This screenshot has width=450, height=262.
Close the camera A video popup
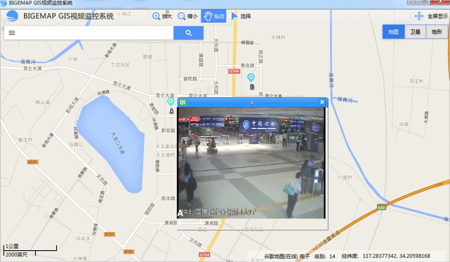tap(322, 102)
